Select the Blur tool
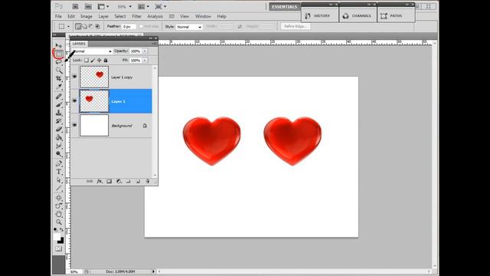Image resolution: width=490 pixels, height=276 pixels. [58, 146]
